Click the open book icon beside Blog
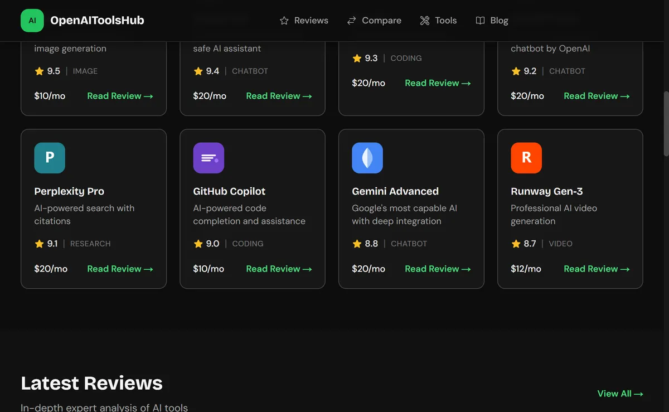 [480, 21]
